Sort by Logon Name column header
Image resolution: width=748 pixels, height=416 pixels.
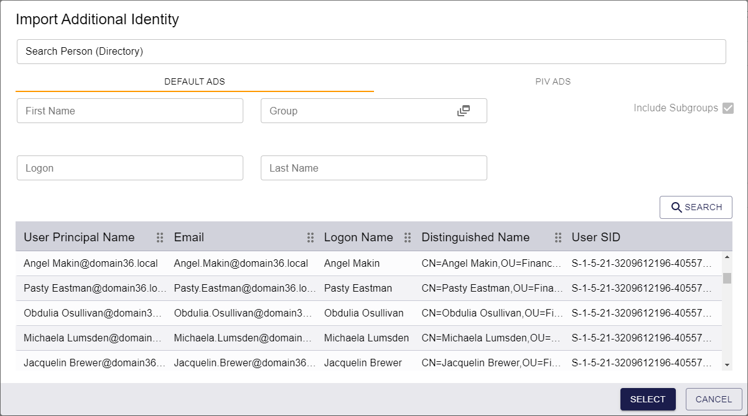358,238
